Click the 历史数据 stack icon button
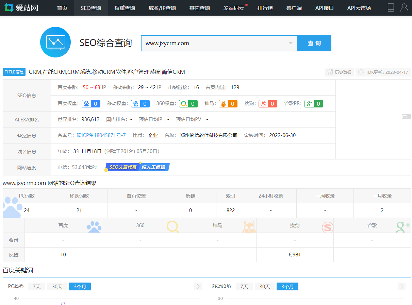This screenshot has height=305, width=412. click(x=339, y=72)
